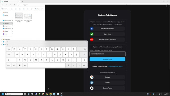This screenshot has height=96, width=170.
Task: Select the Nintendo account login
Action: (x=107, y=40)
